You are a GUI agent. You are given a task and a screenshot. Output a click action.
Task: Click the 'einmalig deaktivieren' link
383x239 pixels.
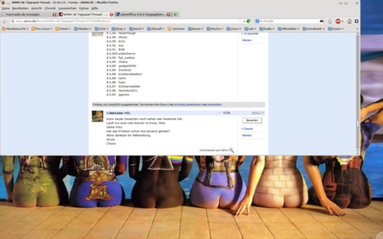188,105
